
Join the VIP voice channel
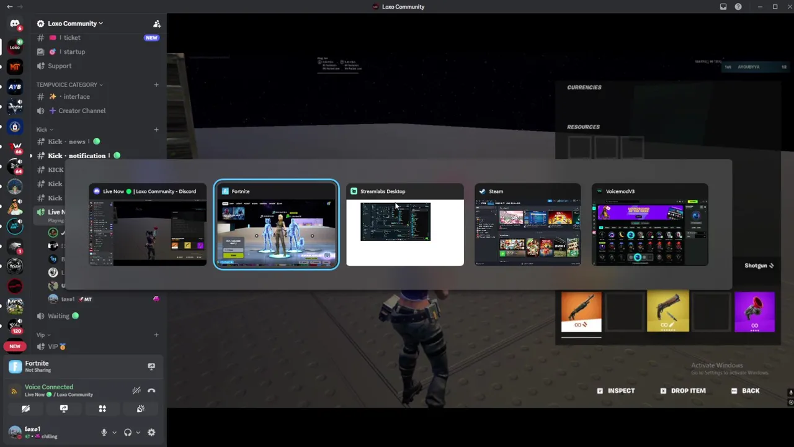point(98,346)
